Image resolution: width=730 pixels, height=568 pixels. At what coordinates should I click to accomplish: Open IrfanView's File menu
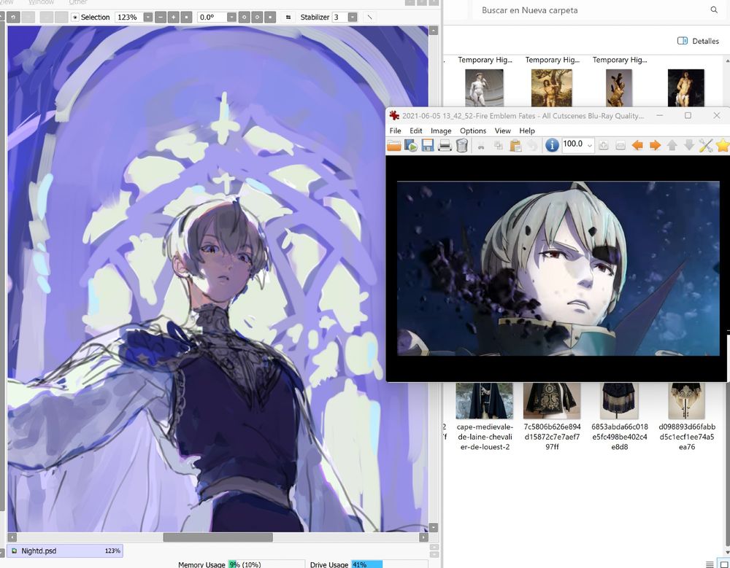(x=395, y=131)
